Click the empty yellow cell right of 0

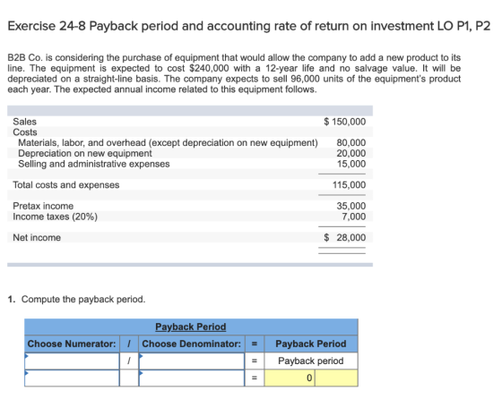click(x=336, y=378)
